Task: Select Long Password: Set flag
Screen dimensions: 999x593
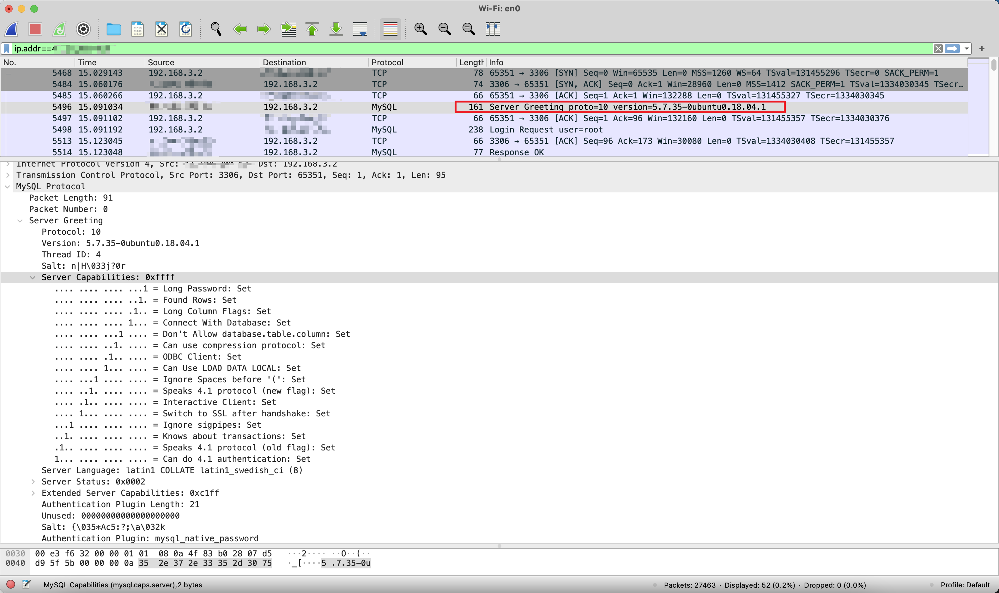Action: click(x=153, y=289)
